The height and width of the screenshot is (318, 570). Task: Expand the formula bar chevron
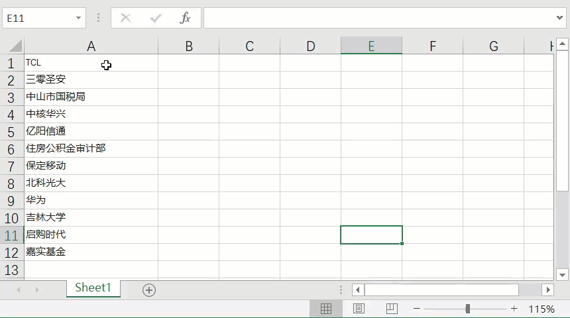pyautogui.click(x=559, y=17)
